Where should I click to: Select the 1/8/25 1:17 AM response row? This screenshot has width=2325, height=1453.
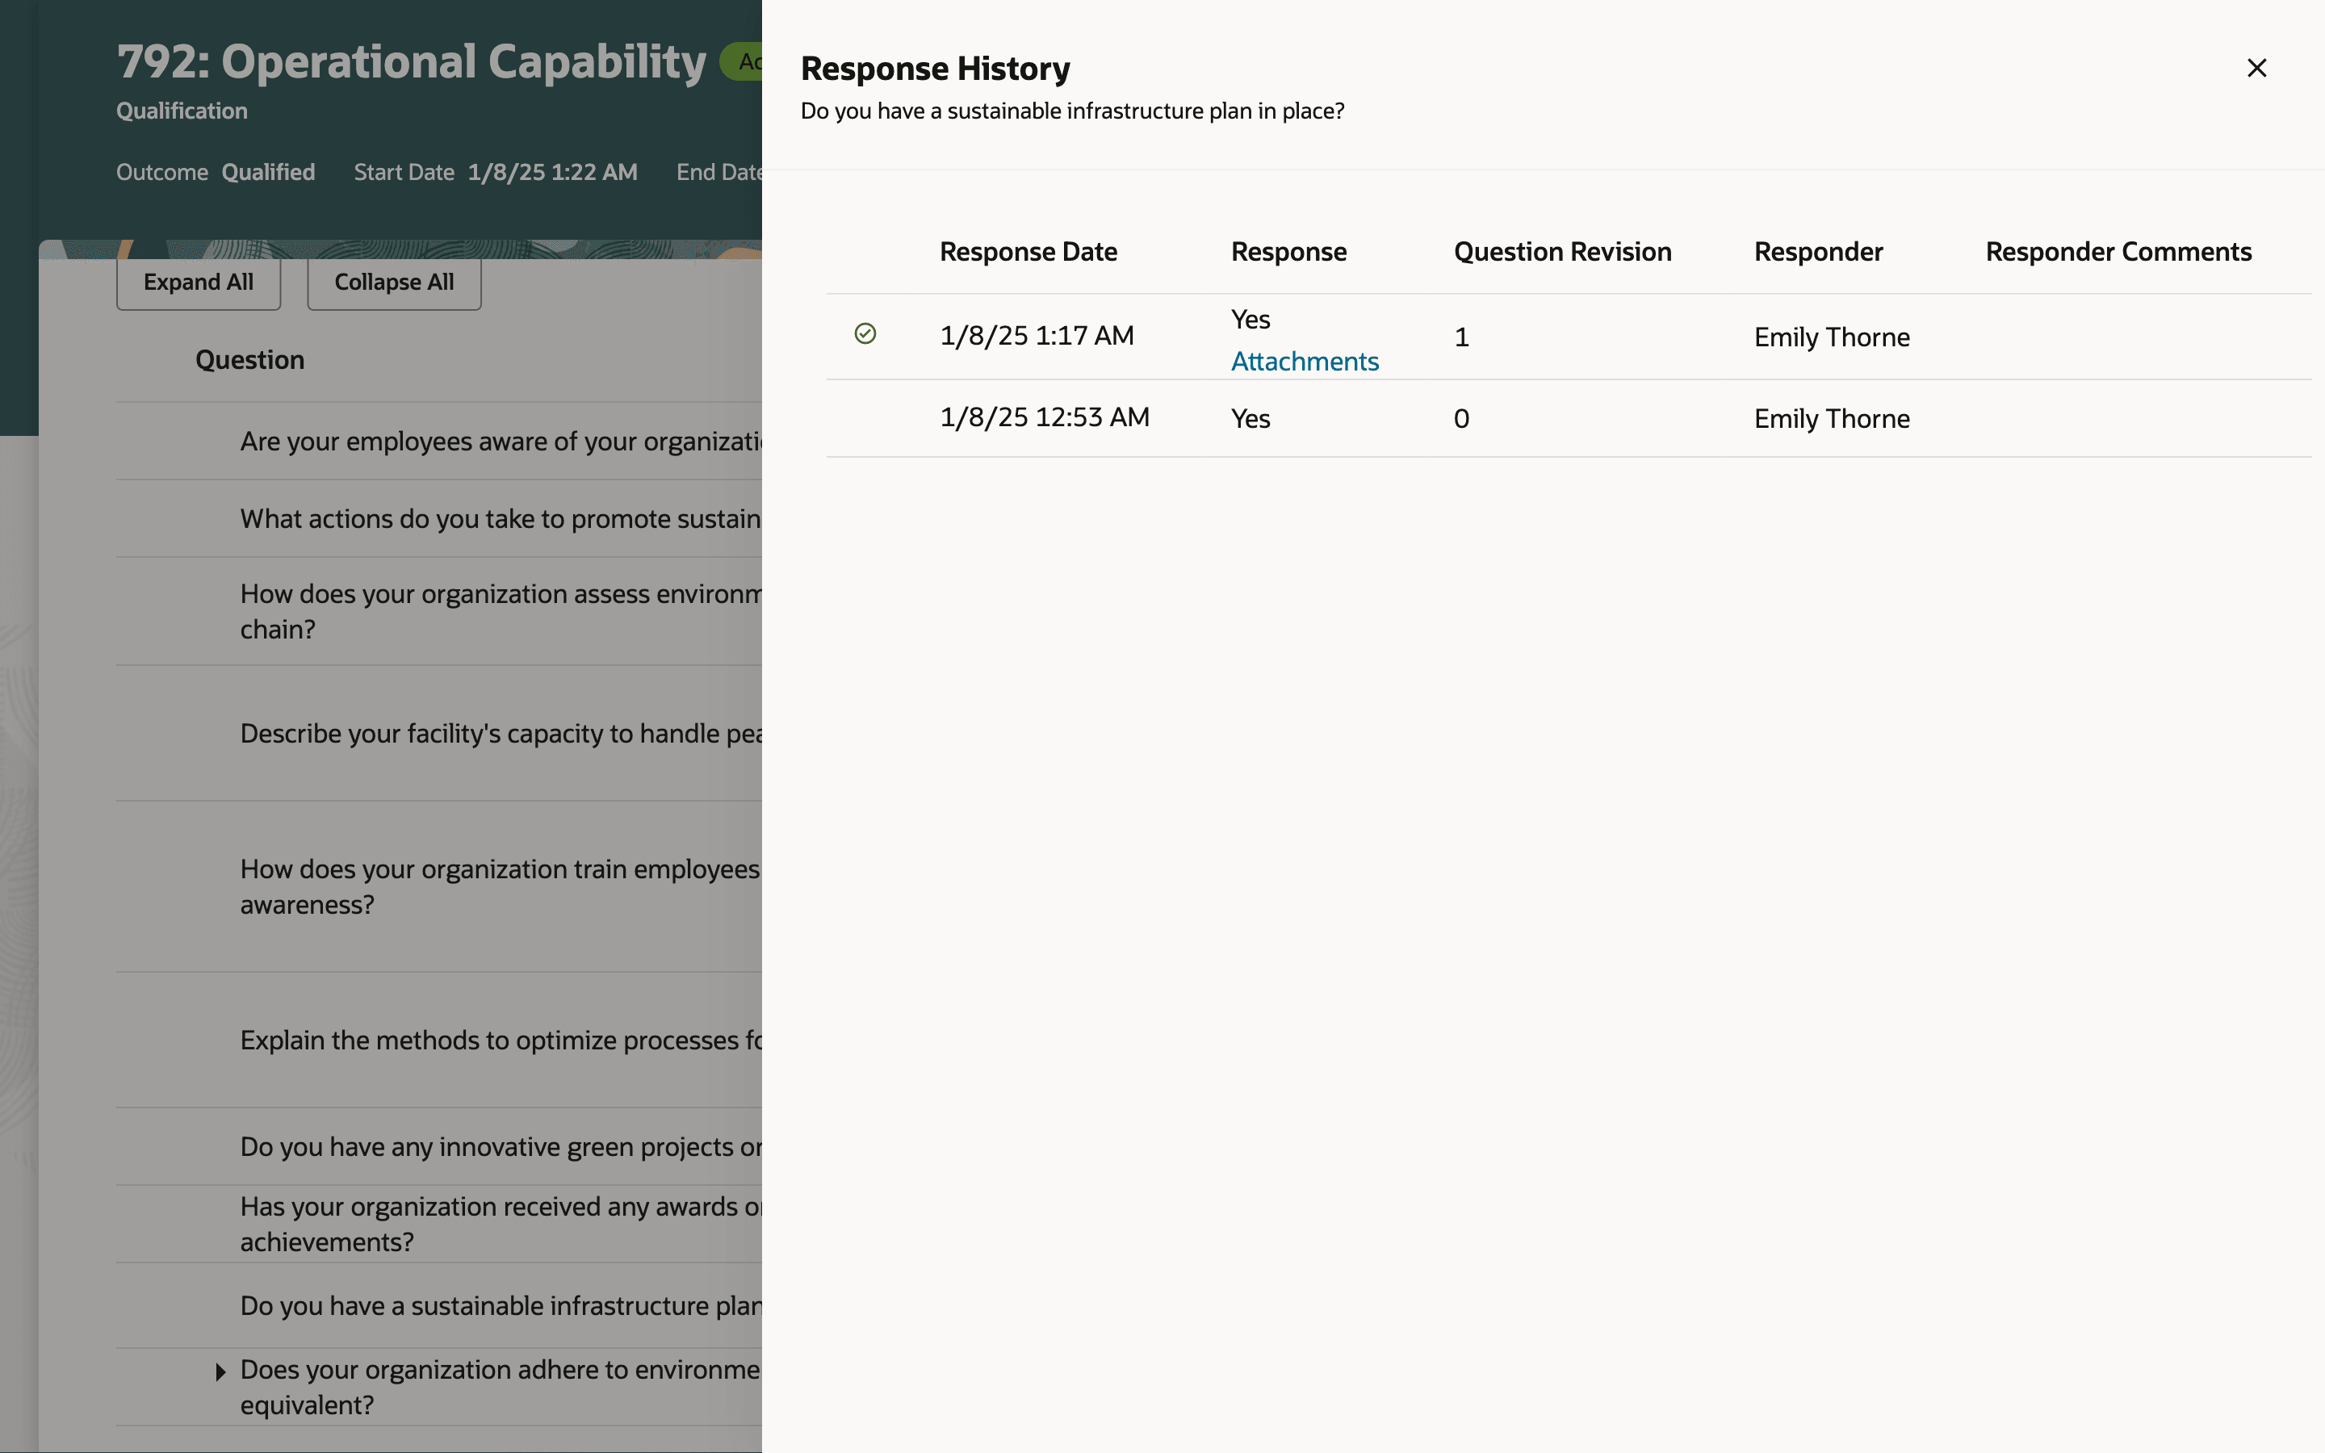pyautogui.click(x=1036, y=337)
